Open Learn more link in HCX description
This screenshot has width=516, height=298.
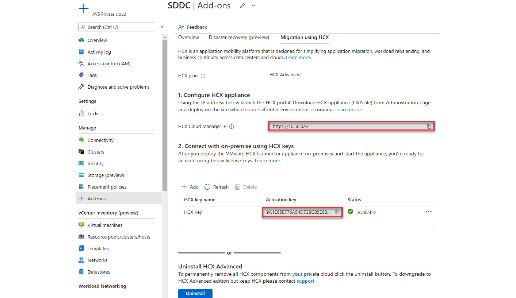298,58
